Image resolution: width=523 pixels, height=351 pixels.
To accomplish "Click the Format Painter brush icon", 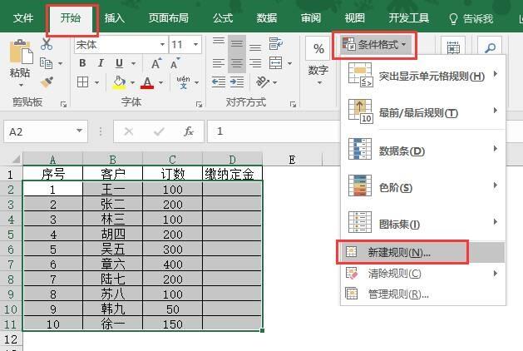I will (47, 82).
